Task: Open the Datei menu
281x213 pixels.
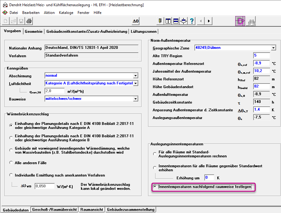Action: (x=14, y=13)
